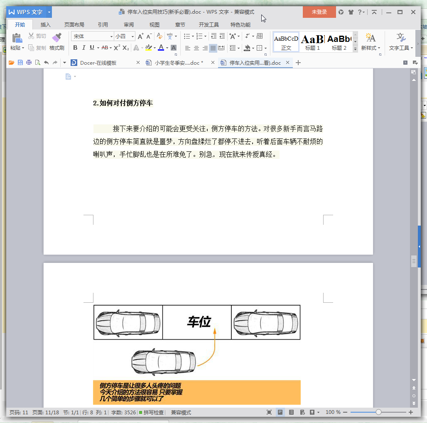Open bullet list dropdown arrow
This screenshot has height=423, width=427.
[x=193, y=36]
